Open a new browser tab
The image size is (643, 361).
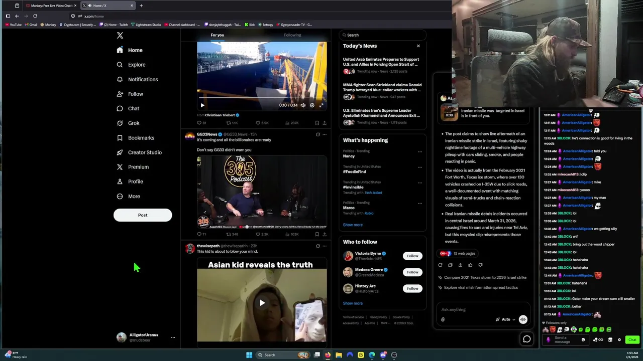141,6
